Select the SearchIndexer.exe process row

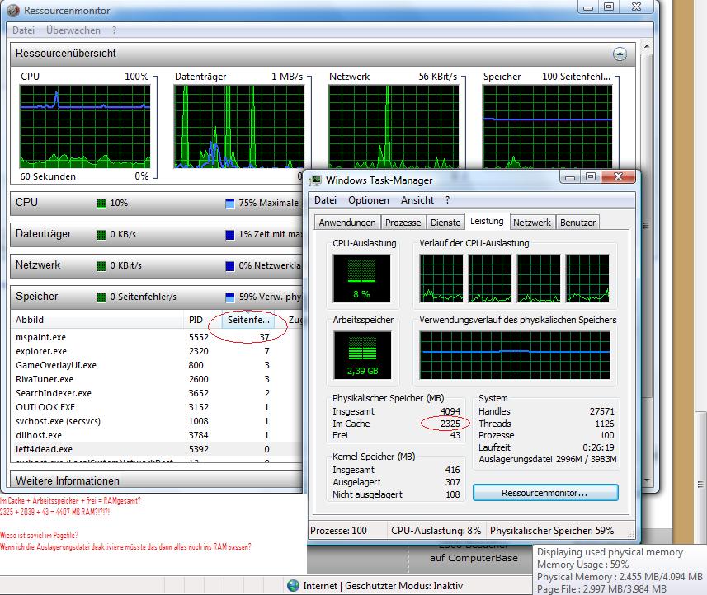(156, 393)
